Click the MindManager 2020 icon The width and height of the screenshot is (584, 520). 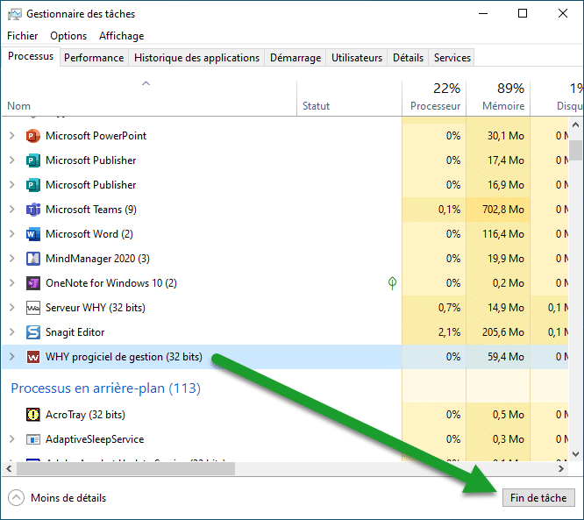(32, 259)
